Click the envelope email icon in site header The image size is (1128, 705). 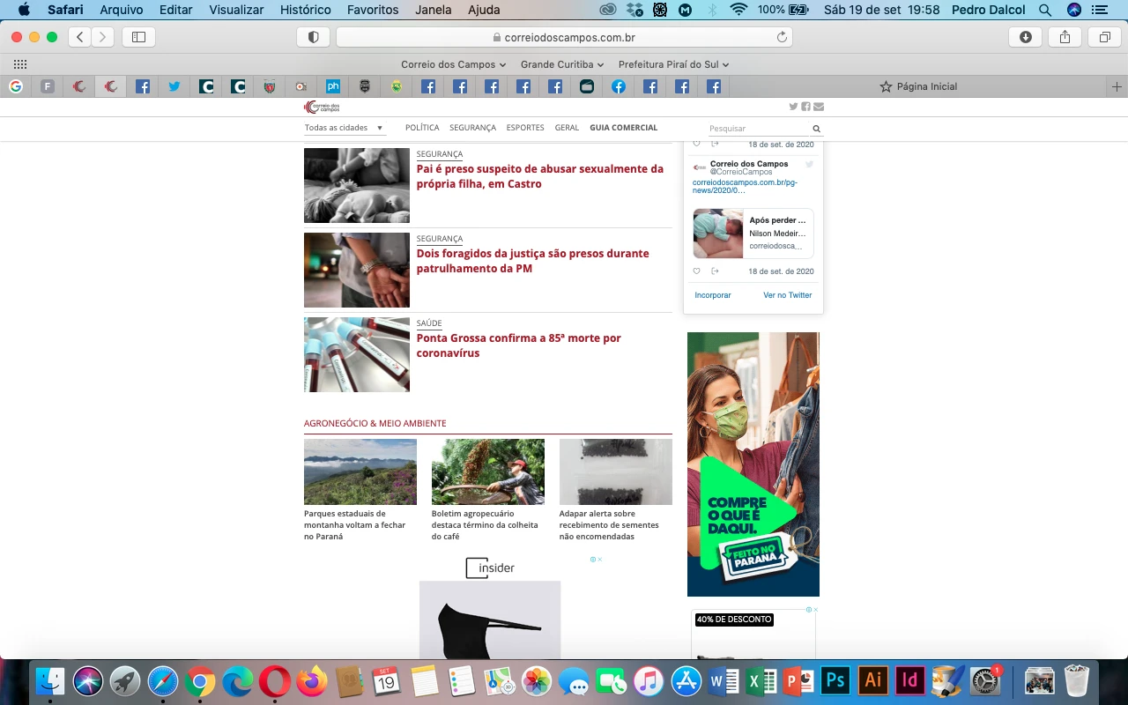(819, 107)
